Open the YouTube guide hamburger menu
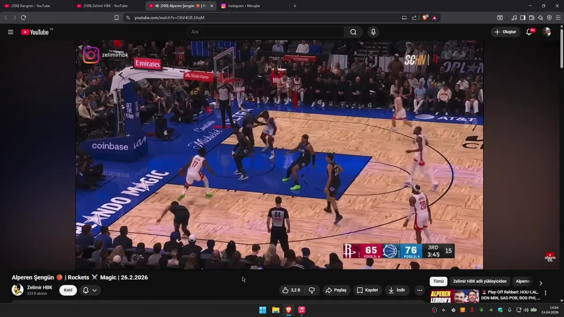Image resolution: width=564 pixels, height=317 pixels. click(11, 32)
